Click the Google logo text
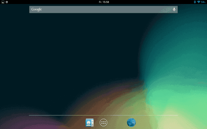Viewport: 207px width, 129px height. pos(37,9)
